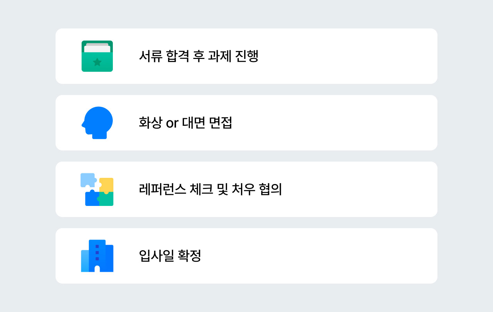Open the 입사일 확정 step
The image size is (493, 312).
pos(246,256)
